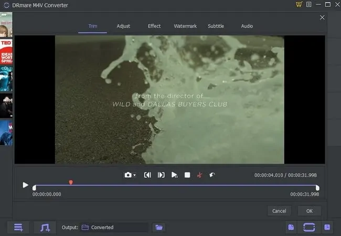The height and width of the screenshot is (236, 341).
Task: Switch to the Audio tab
Action: click(247, 26)
